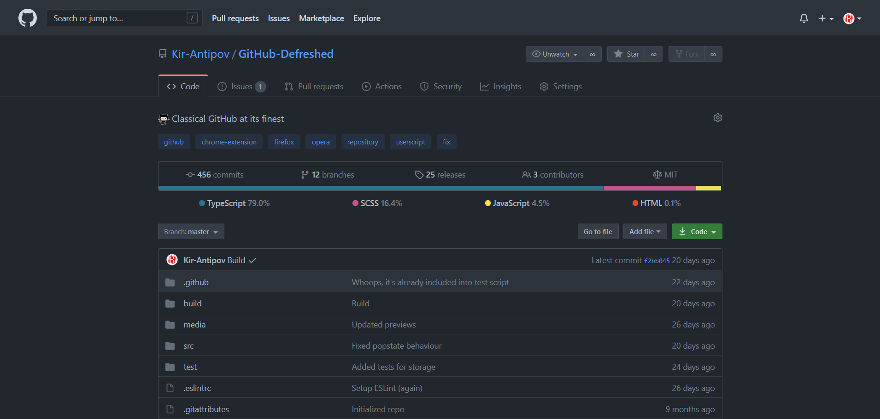
Task: Open the Insights tab
Action: [x=501, y=86]
